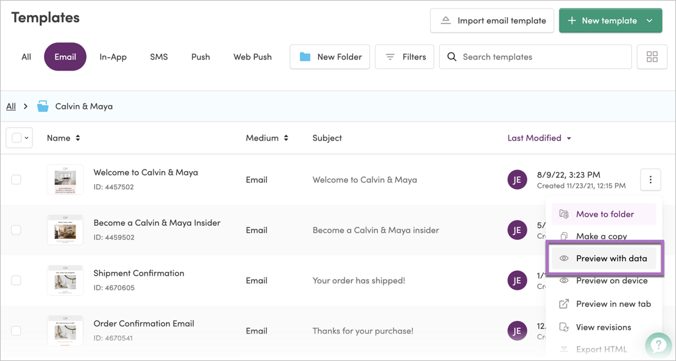The height and width of the screenshot is (361, 676).
Task: Click the Move to folder icon in menu
Action: [564, 214]
